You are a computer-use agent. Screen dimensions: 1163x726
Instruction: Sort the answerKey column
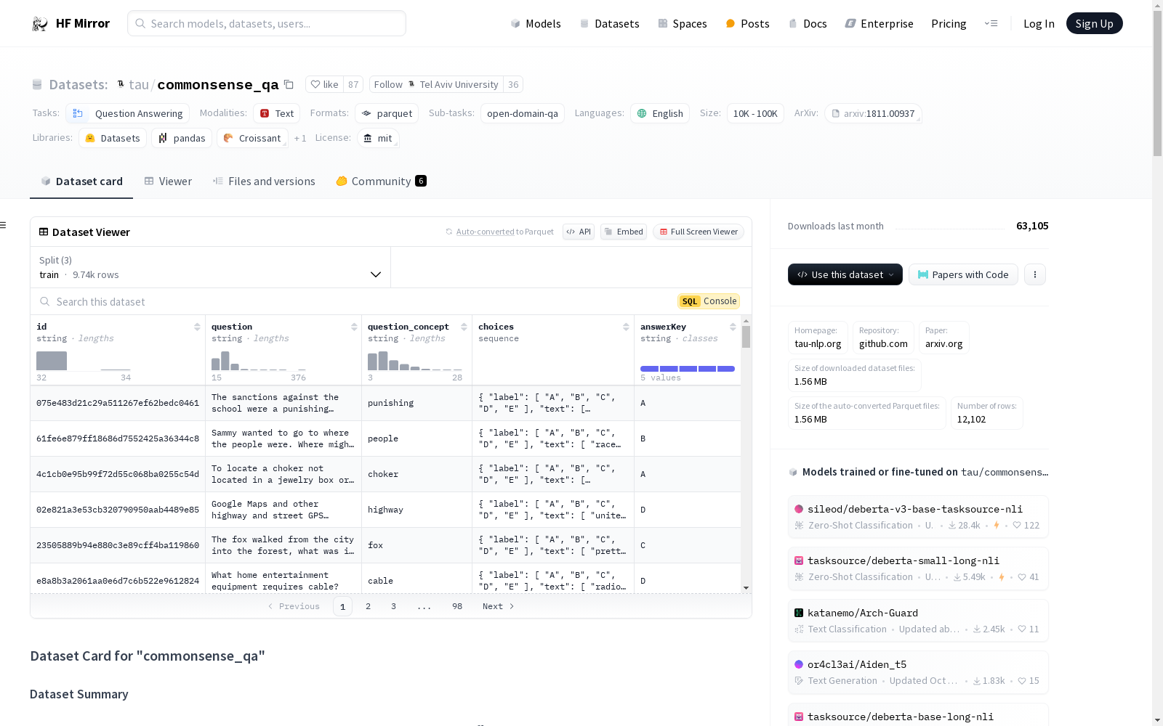pyautogui.click(x=733, y=327)
